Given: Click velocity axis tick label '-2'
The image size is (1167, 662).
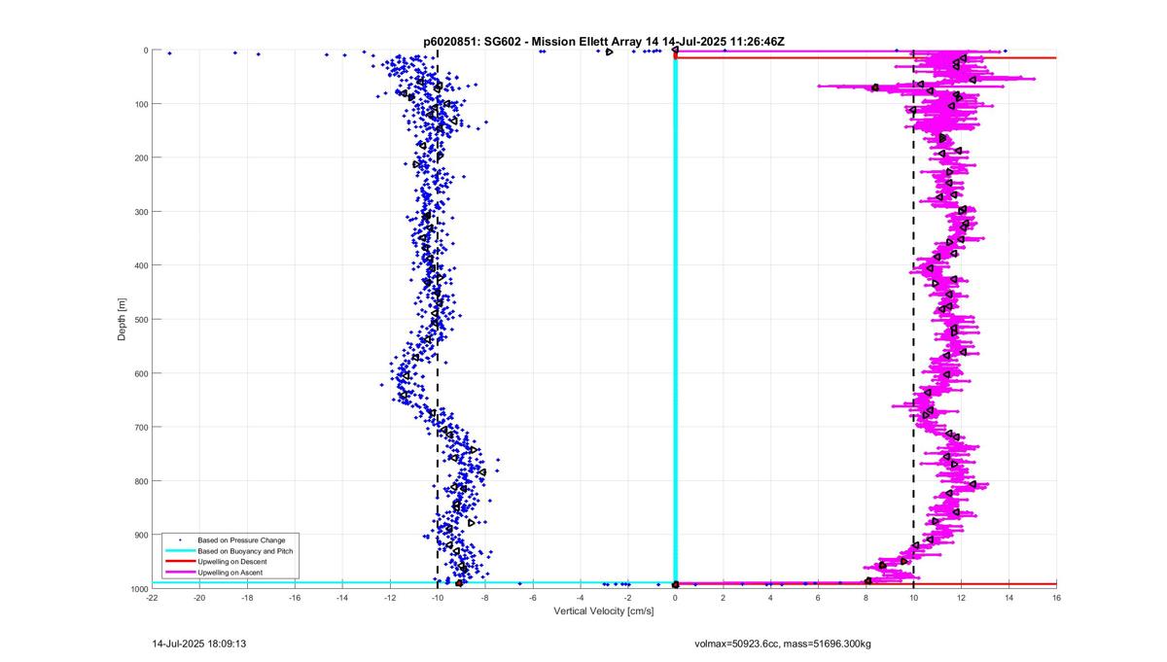Looking at the screenshot, I should 628,597.
